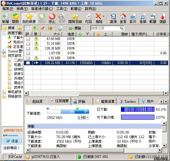Filter downloading tasks green arrow icon
This screenshot has height=161, width=170.
pos(35,28)
